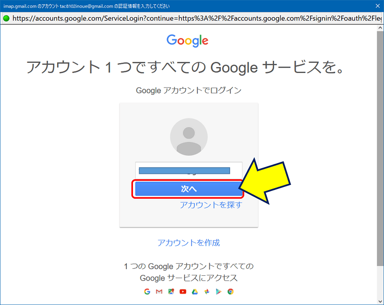The width and height of the screenshot is (384, 305).
Task: Click the Google Drive icon
Action: pyautogui.click(x=195, y=291)
